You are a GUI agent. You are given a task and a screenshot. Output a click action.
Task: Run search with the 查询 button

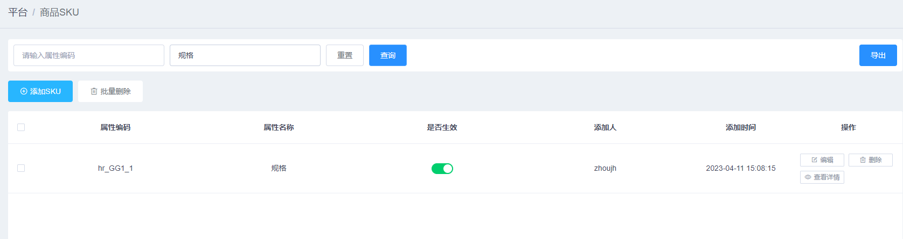(x=387, y=55)
